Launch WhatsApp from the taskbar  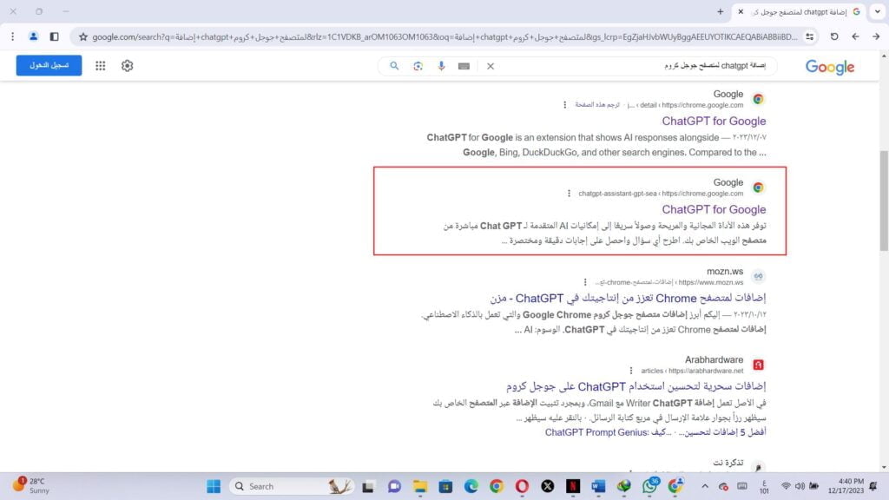[650, 486]
